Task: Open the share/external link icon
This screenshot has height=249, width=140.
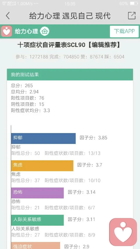Action: pos(132,15)
